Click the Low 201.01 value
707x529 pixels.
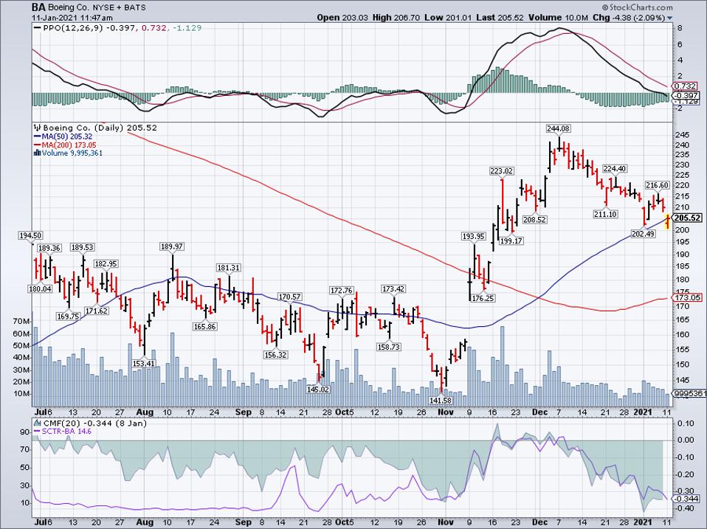[x=448, y=18]
